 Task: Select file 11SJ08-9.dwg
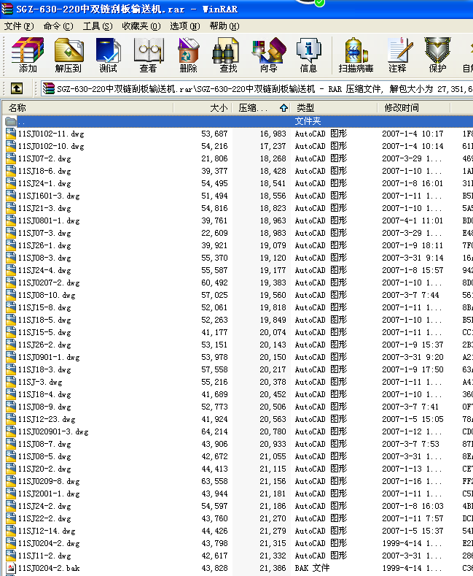click(44, 407)
